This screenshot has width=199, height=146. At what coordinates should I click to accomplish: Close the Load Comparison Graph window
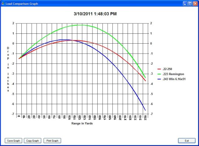coord(195,4)
